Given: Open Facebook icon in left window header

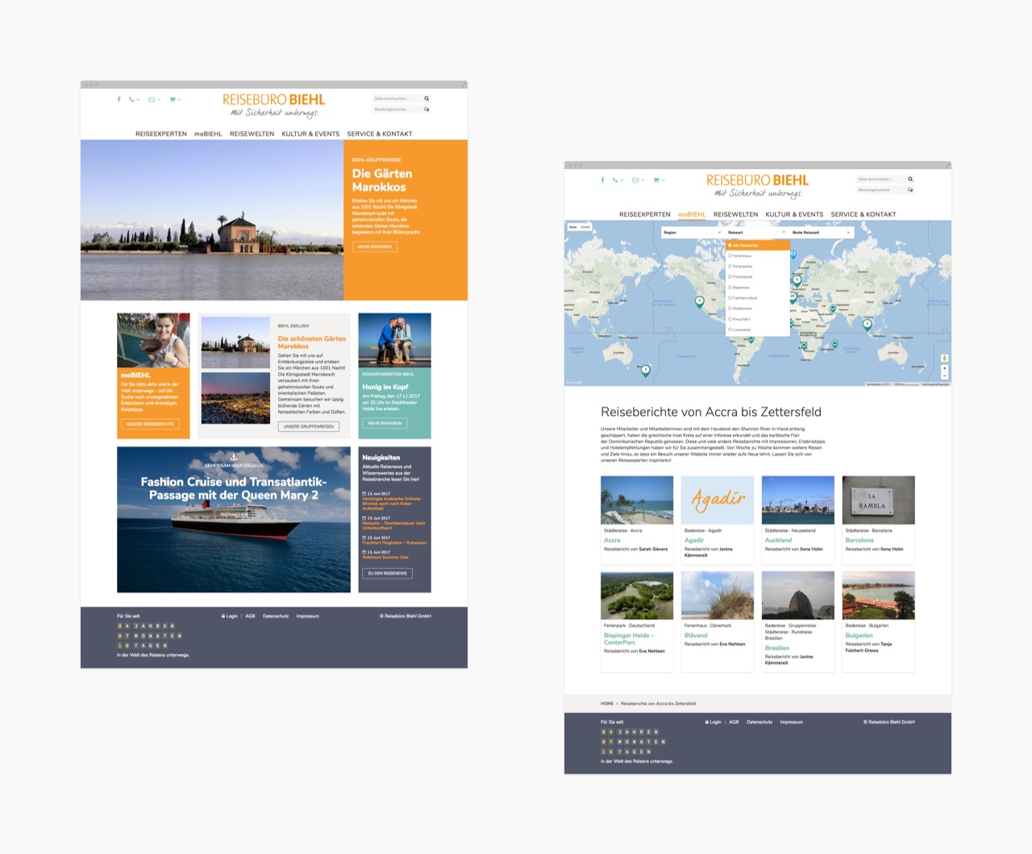Looking at the screenshot, I should (119, 100).
